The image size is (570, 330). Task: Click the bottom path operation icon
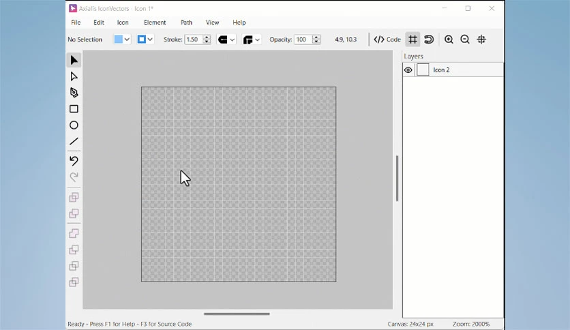click(x=74, y=282)
